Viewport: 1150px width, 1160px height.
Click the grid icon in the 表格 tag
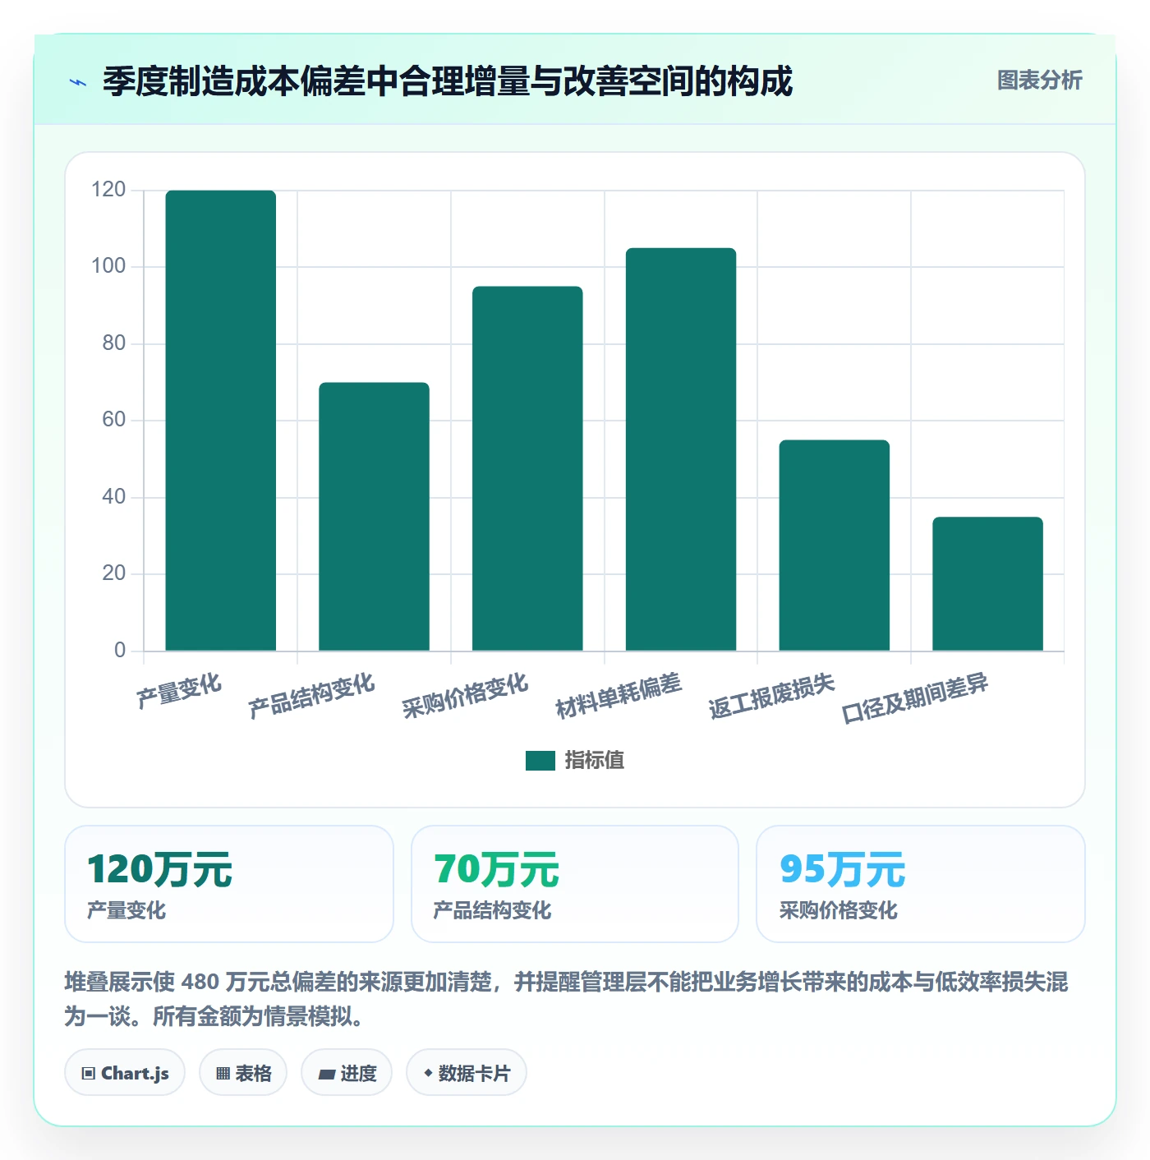pos(223,1074)
